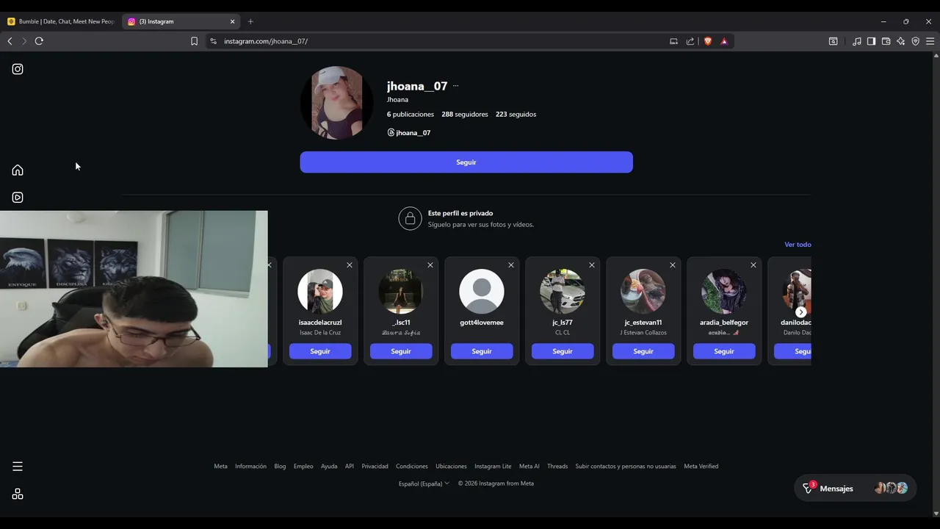The image size is (940, 529).
Task: Open Español (España) language dropdown
Action: coord(424,483)
